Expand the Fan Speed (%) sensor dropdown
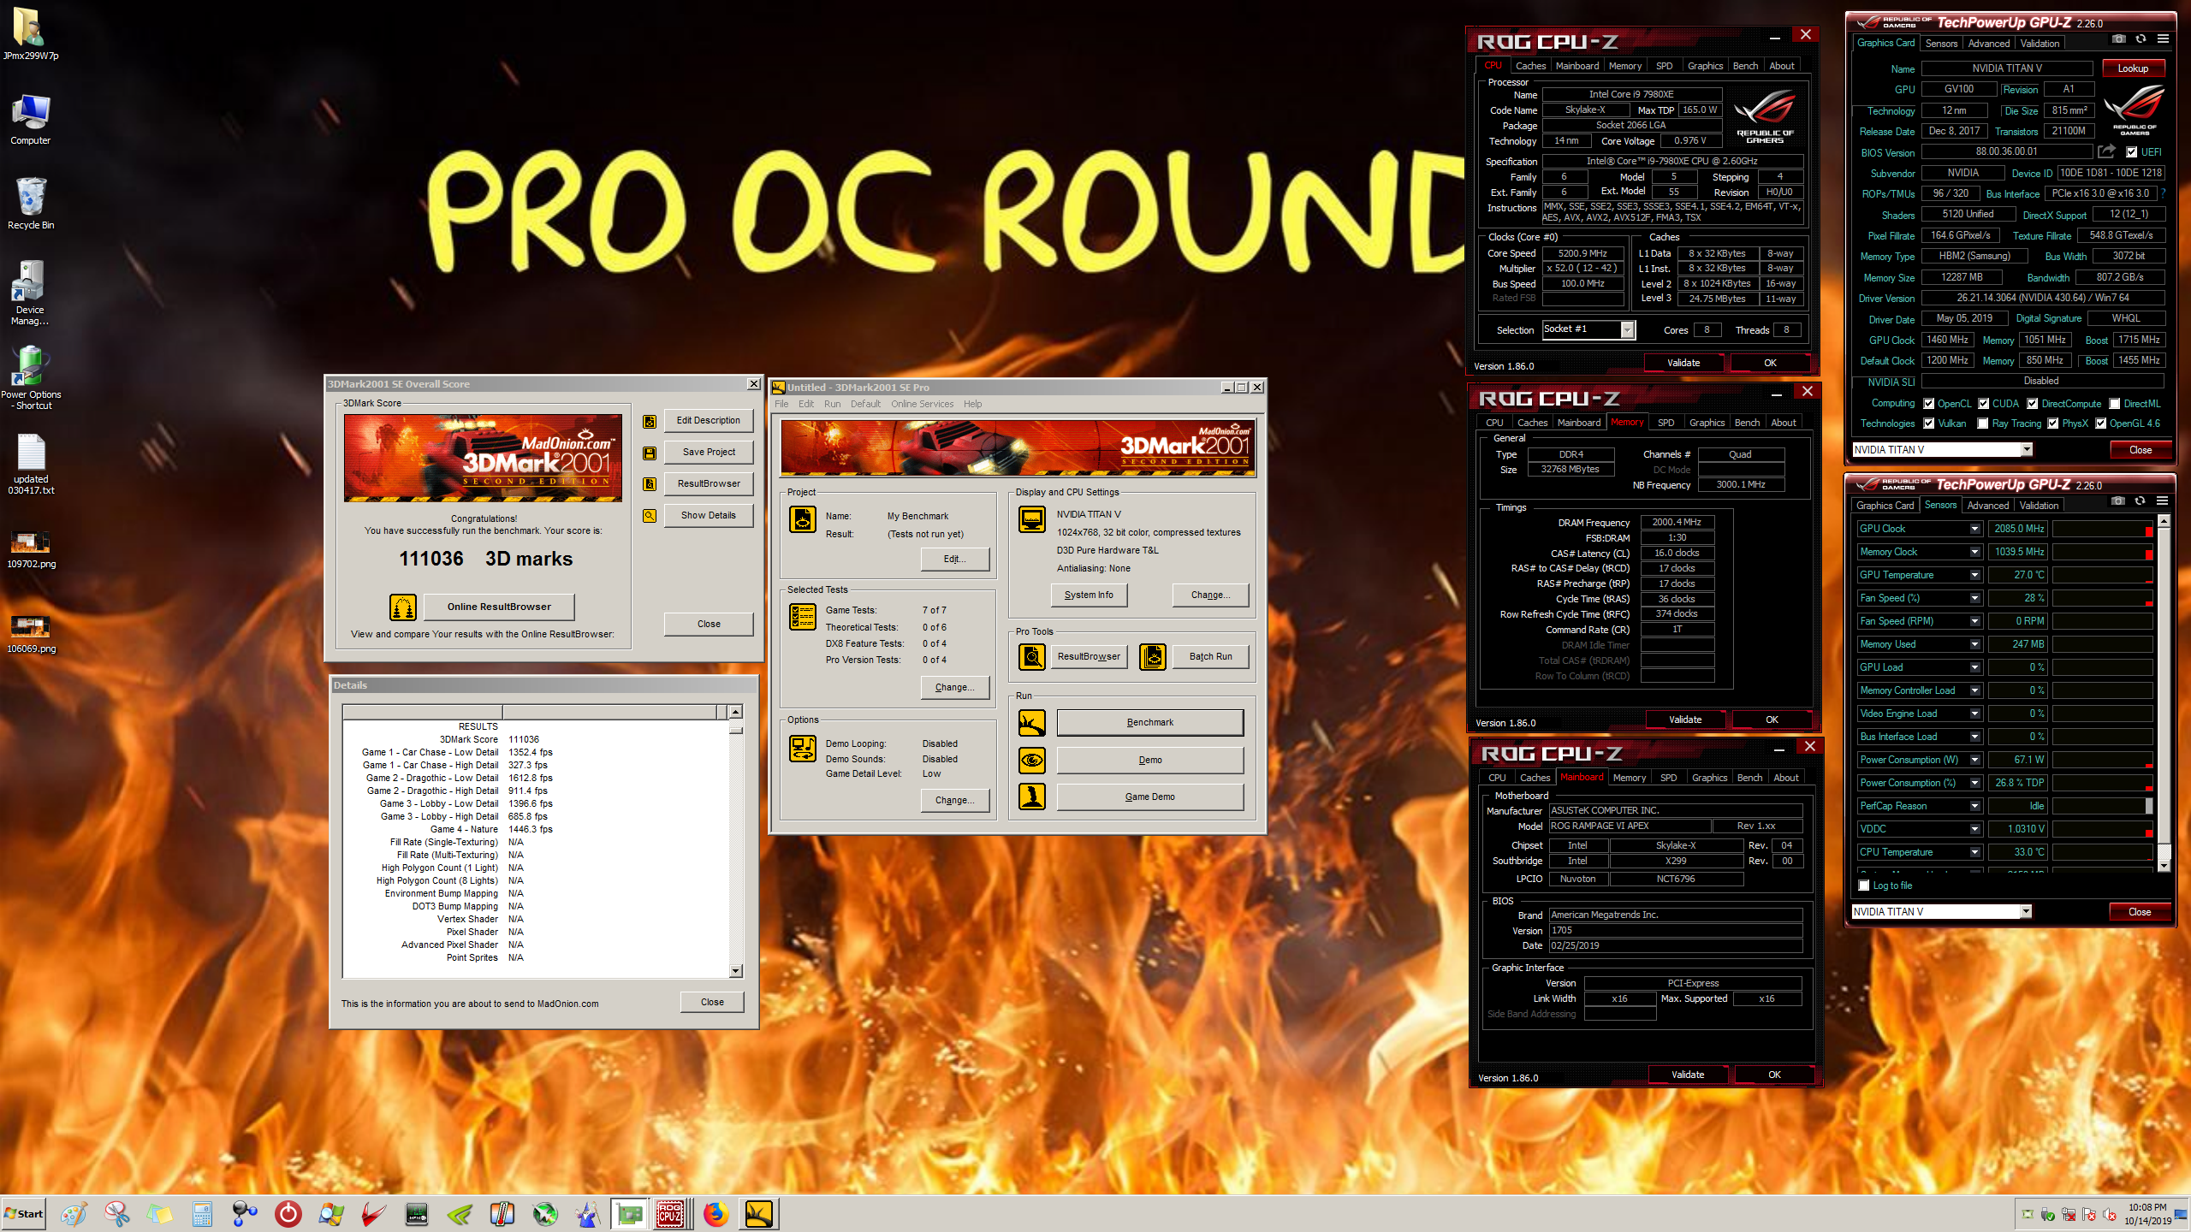 tap(1974, 598)
